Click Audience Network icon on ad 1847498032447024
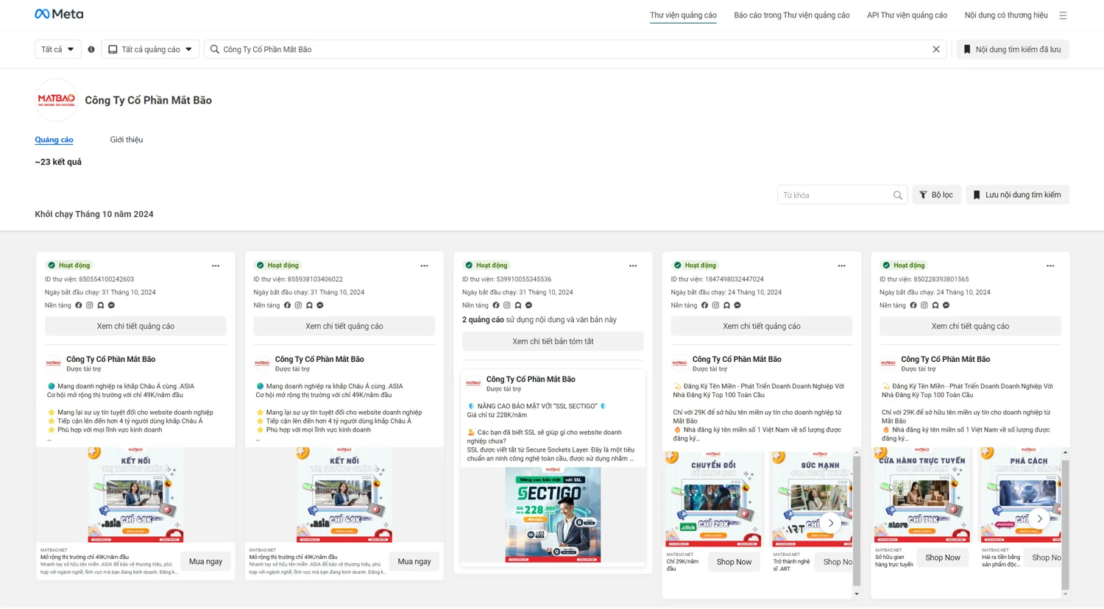1104x609 pixels. click(x=726, y=305)
